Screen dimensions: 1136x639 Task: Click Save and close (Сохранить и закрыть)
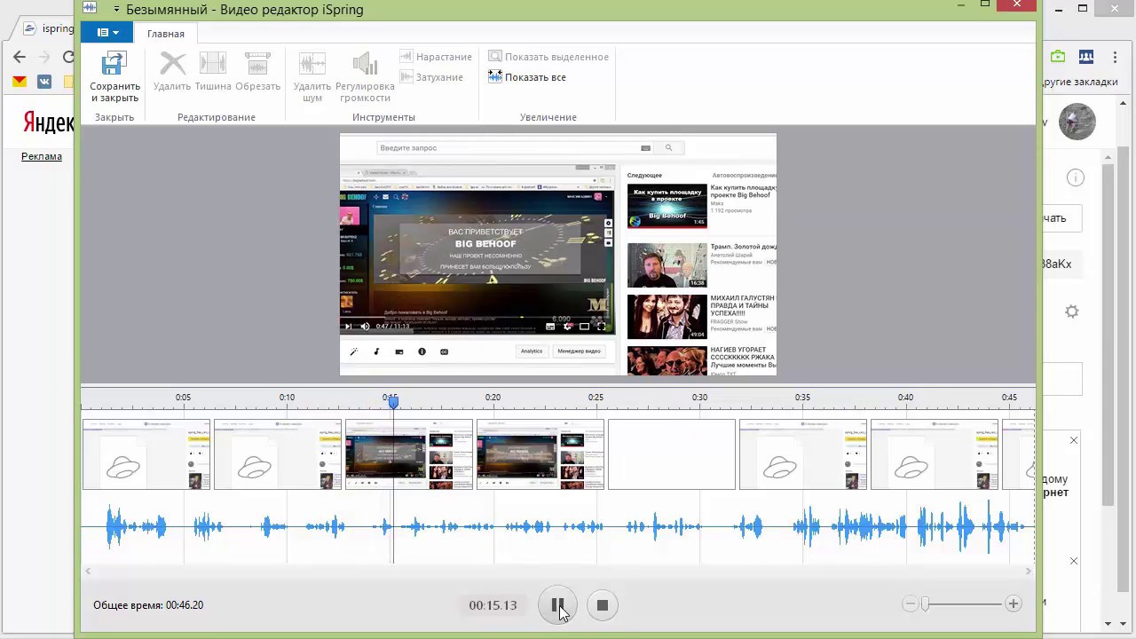tap(114, 77)
